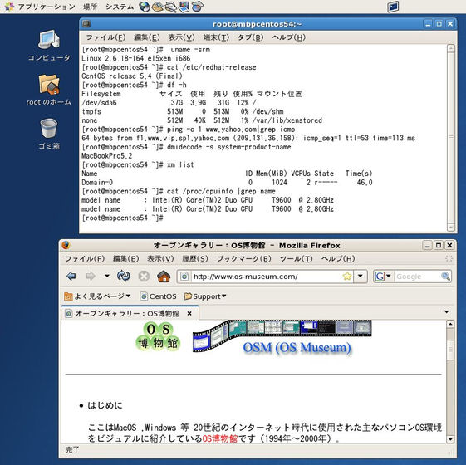The image size is (466, 465).
Task: Click the filmstrip banner image
Action: tap(282, 335)
